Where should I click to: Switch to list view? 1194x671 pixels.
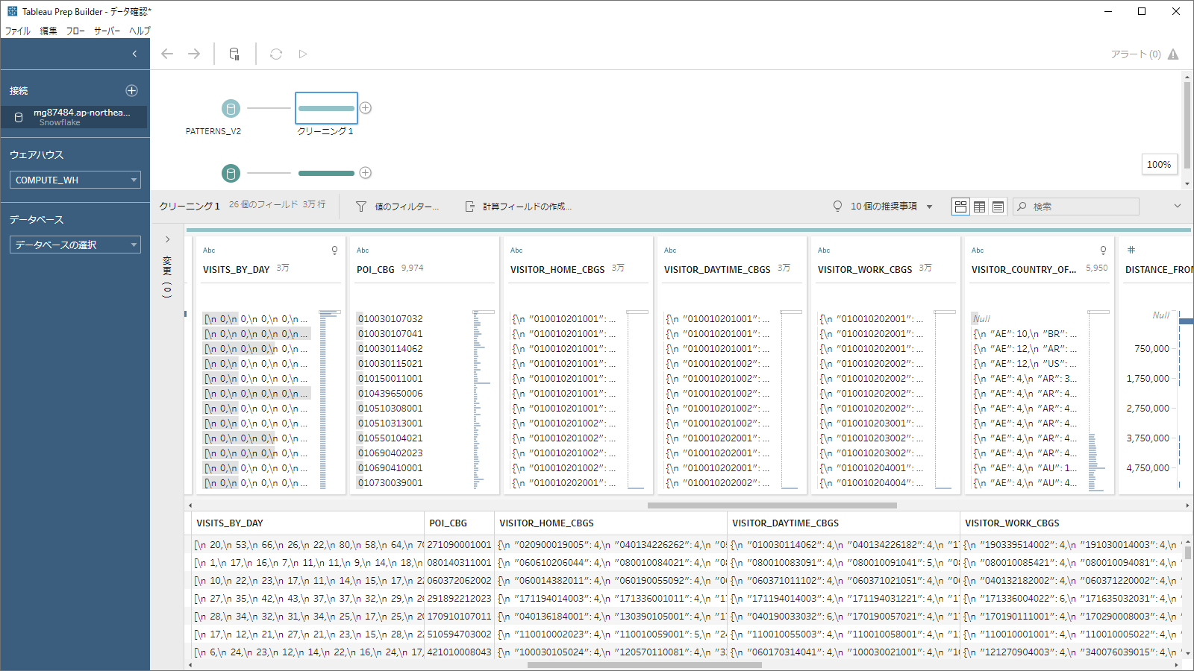pos(998,207)
